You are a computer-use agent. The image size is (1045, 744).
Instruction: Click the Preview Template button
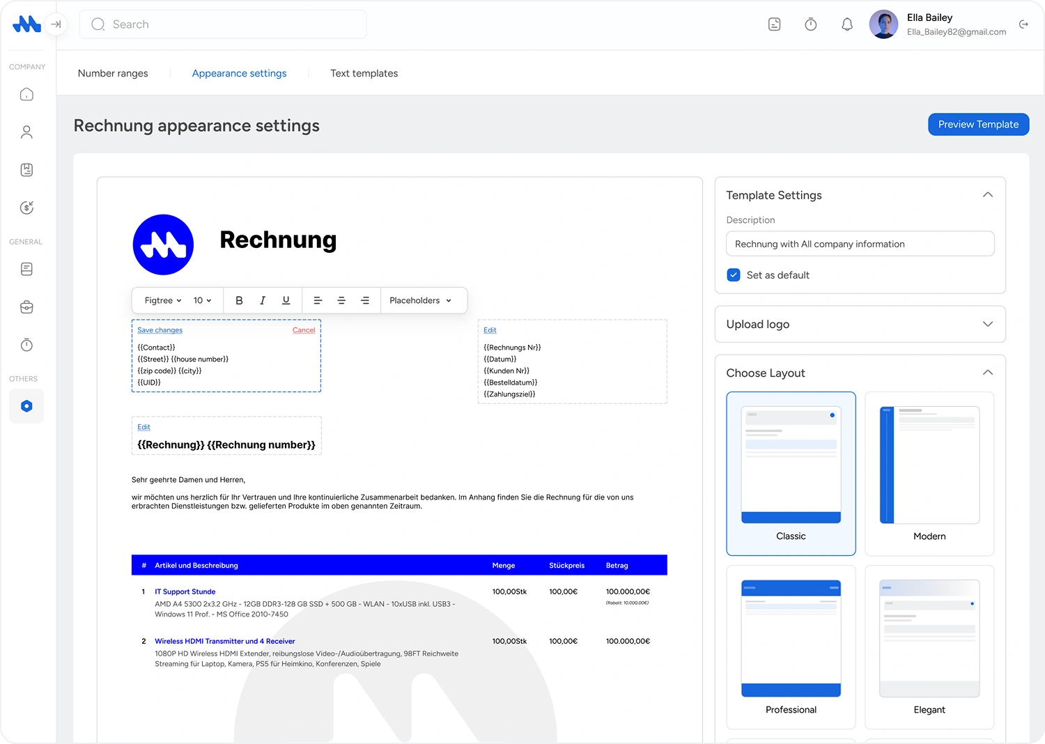click(x=978, y=124)
